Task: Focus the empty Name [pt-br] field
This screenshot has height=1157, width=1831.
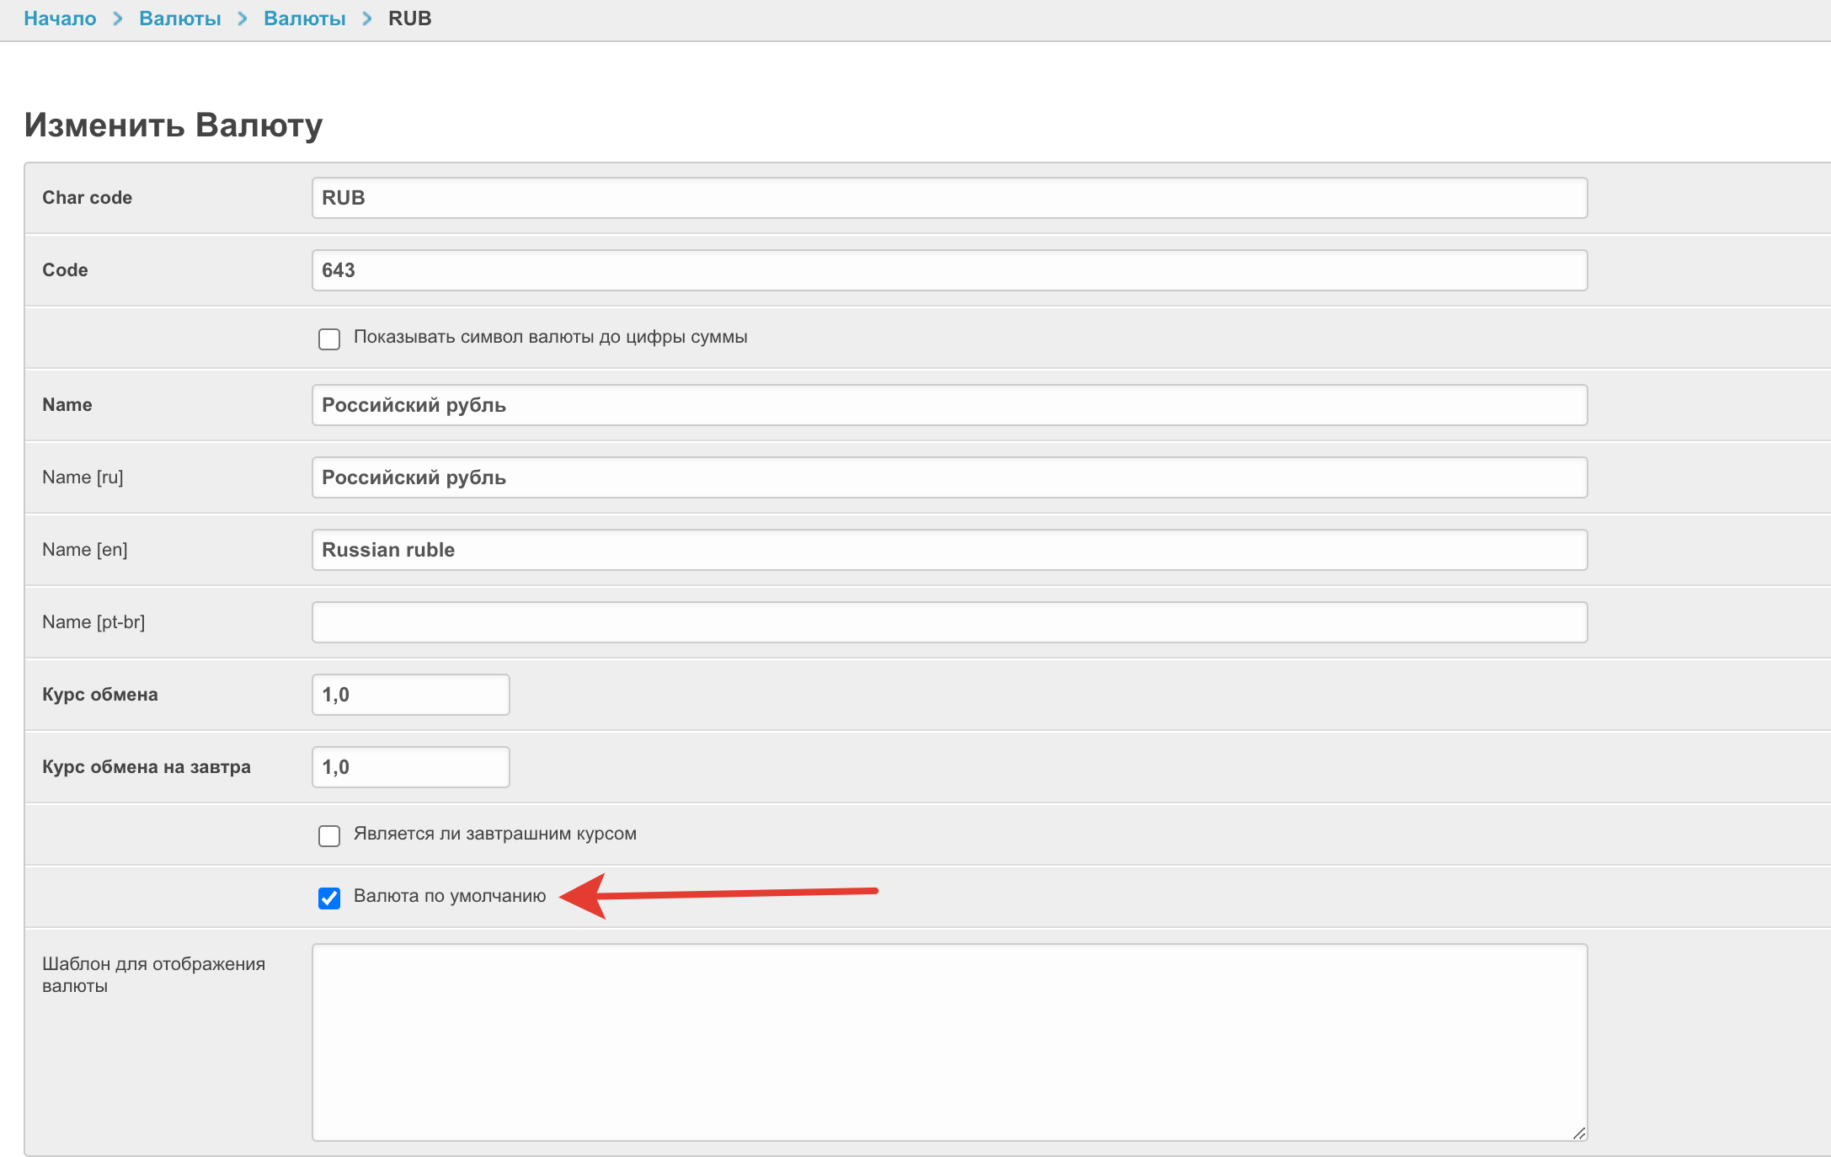Action: [x=949, y=622]
